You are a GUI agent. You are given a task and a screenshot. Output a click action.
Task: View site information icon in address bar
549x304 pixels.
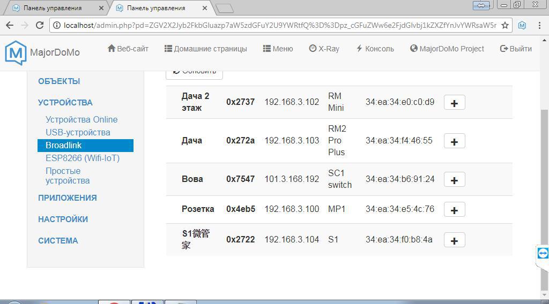point(56,25)
